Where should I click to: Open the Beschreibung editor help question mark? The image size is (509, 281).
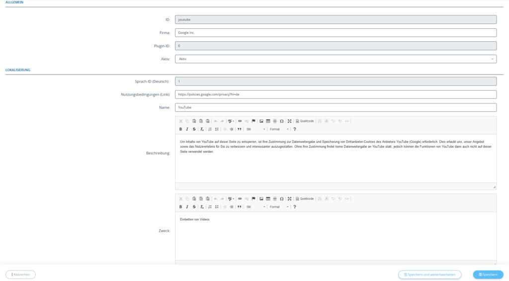[295, 129]
